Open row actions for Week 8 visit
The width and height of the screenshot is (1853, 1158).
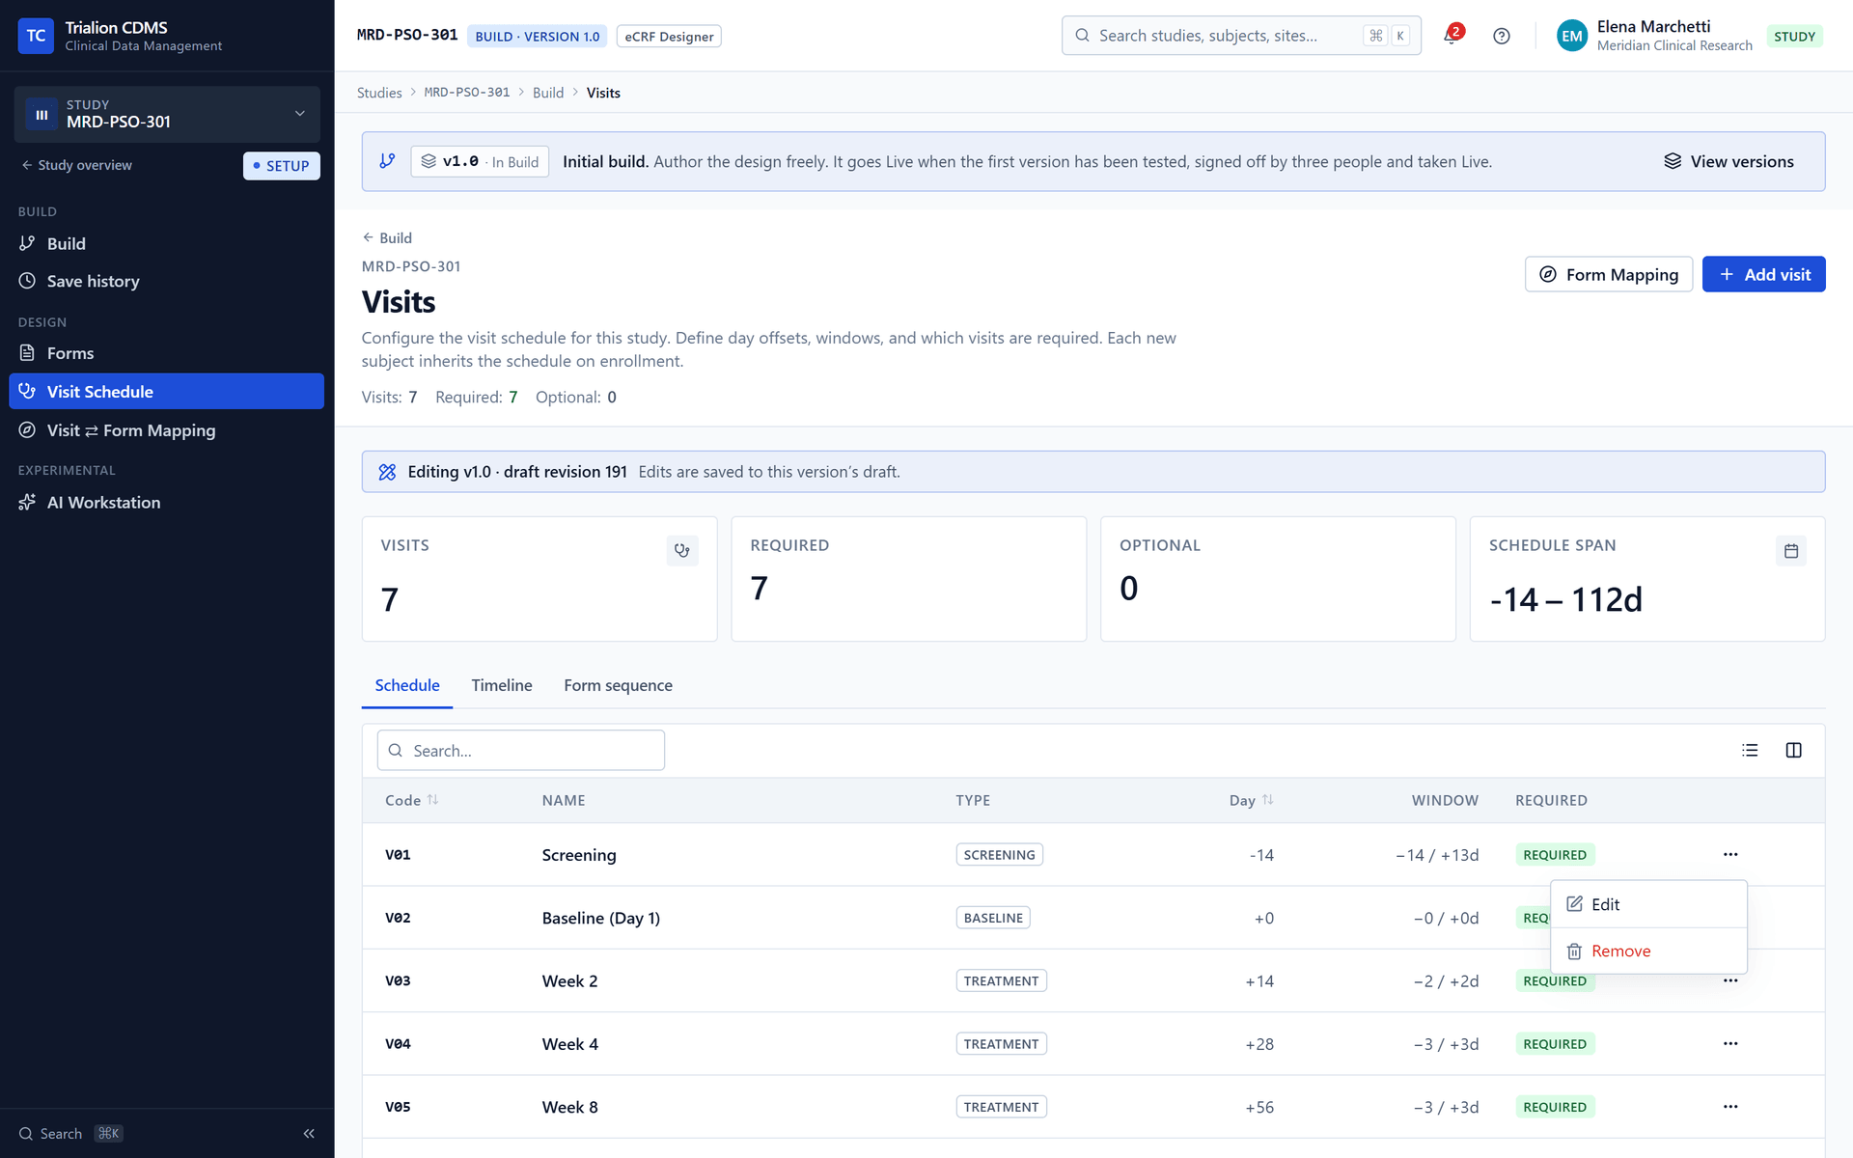coord(1730,1107)
